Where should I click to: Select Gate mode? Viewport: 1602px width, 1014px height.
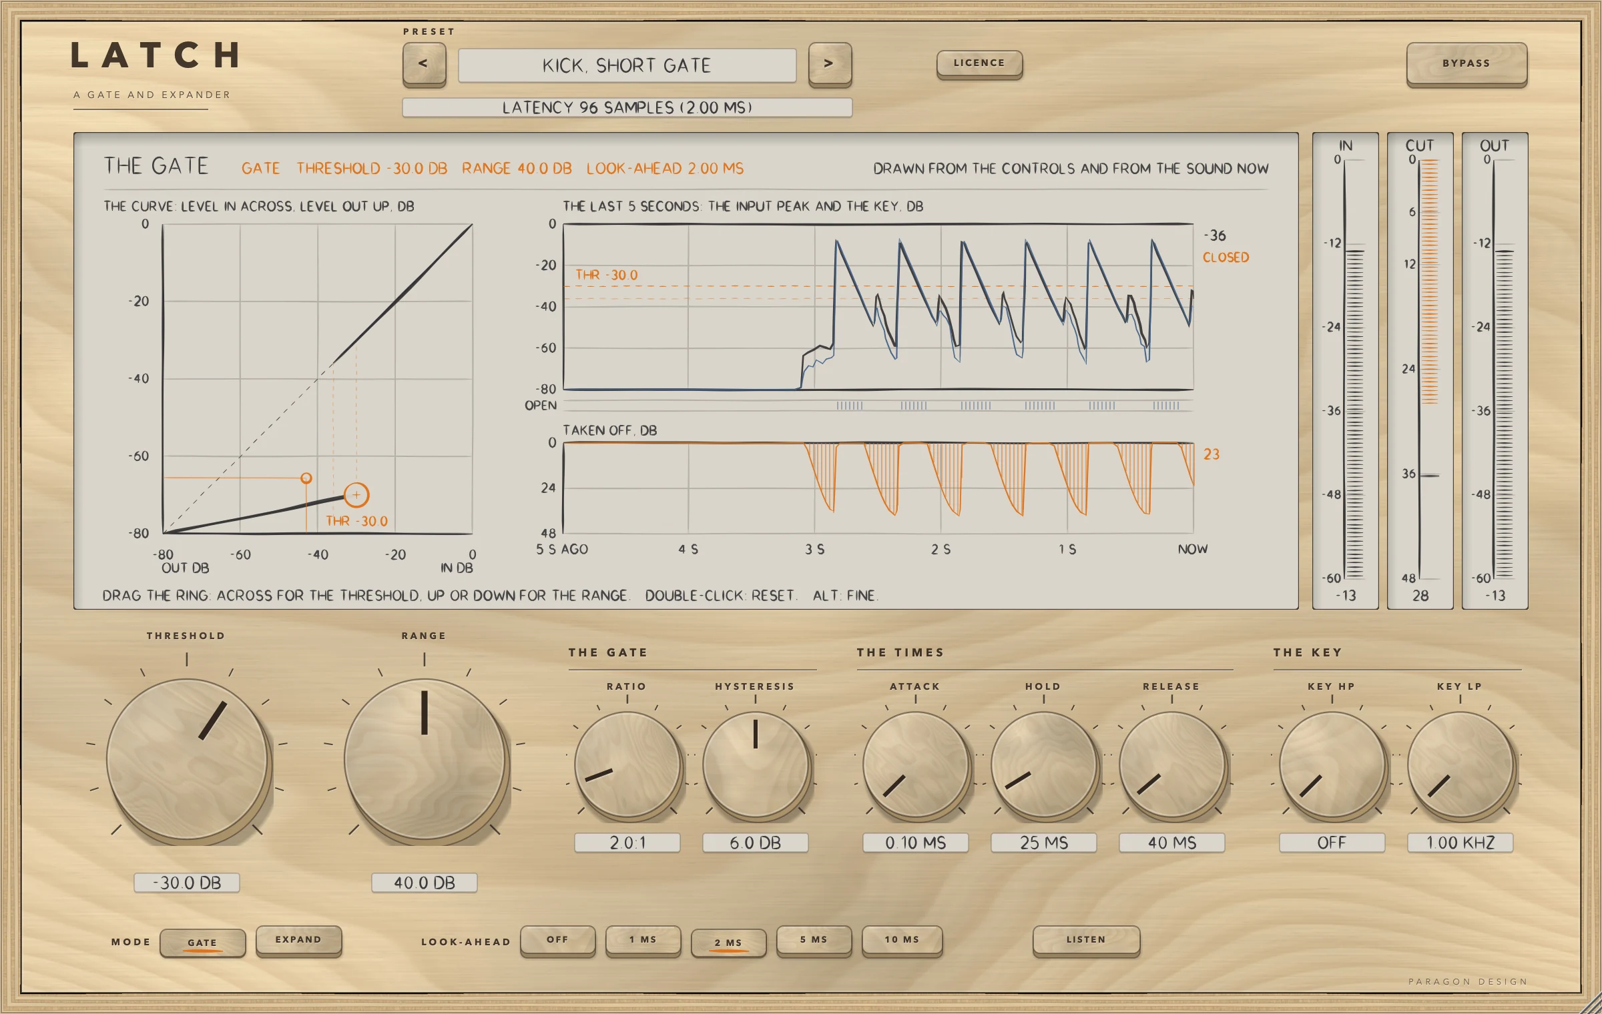pyautogui.click(x=202, y=943)
